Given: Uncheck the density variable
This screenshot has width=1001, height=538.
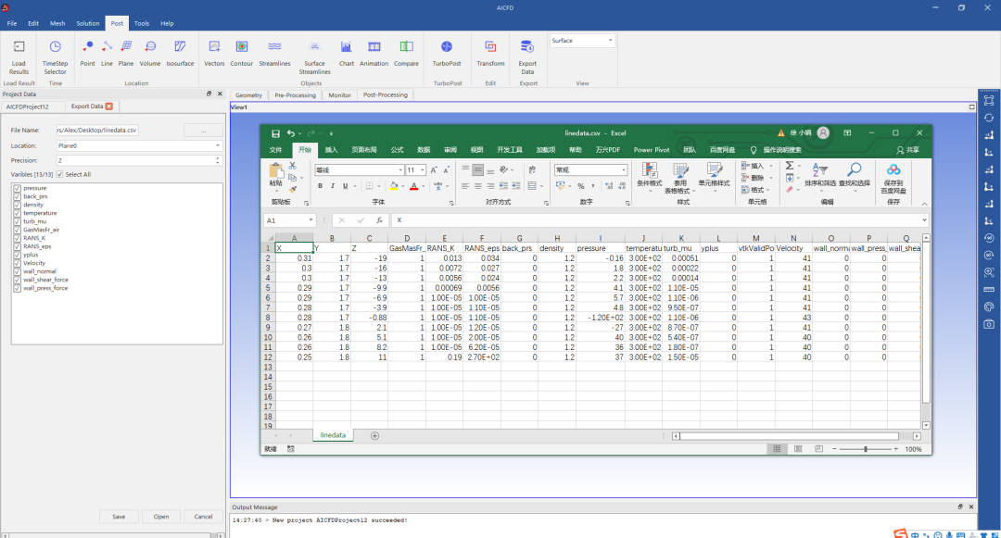Looking at the screenshot, I should [18, 205].
